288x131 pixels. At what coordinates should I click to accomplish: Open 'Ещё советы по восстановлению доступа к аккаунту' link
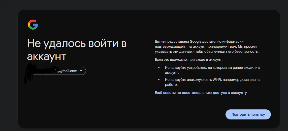click(201, 93)
